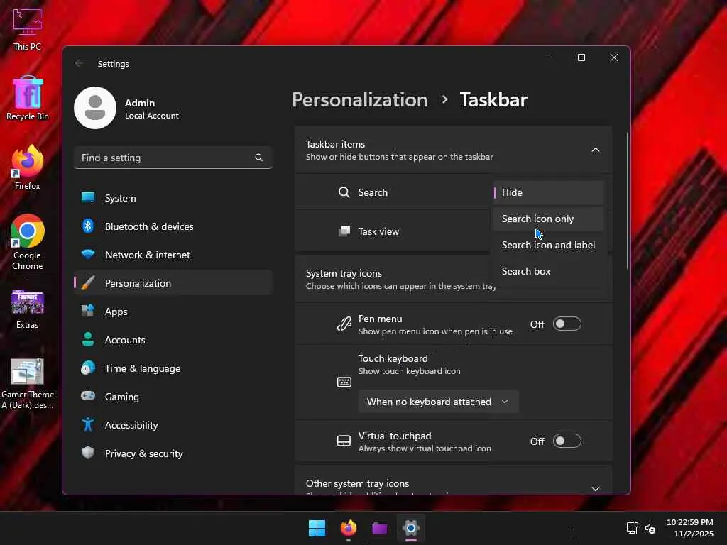This screenshot has width=727, height=545.
Task: Open the Extras desktop folder
Action: (x=28, y=309)
